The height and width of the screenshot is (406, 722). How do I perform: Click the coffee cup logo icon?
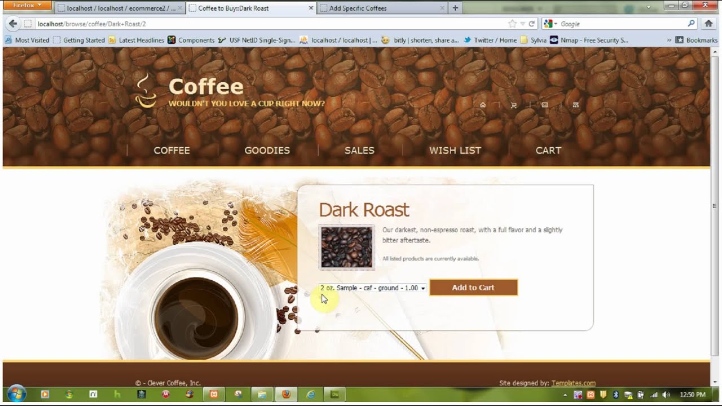pos(146,91)
